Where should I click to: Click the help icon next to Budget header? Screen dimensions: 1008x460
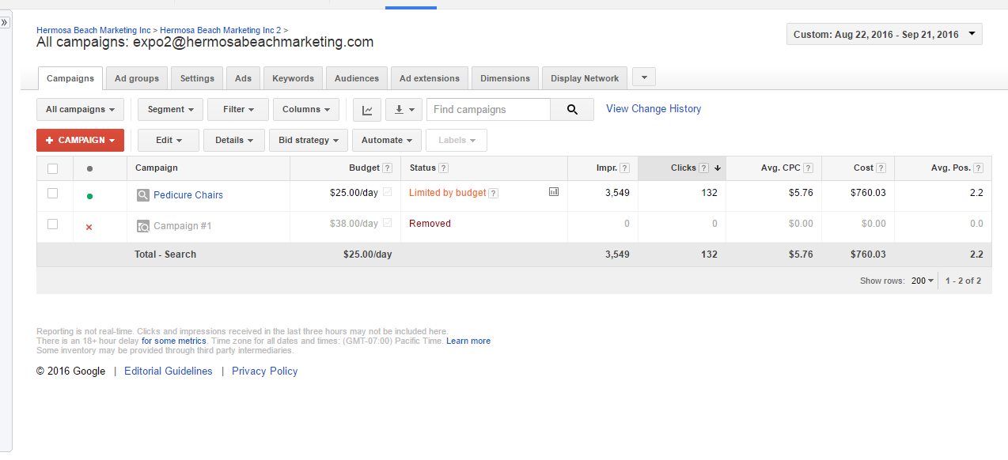[387, 168]
